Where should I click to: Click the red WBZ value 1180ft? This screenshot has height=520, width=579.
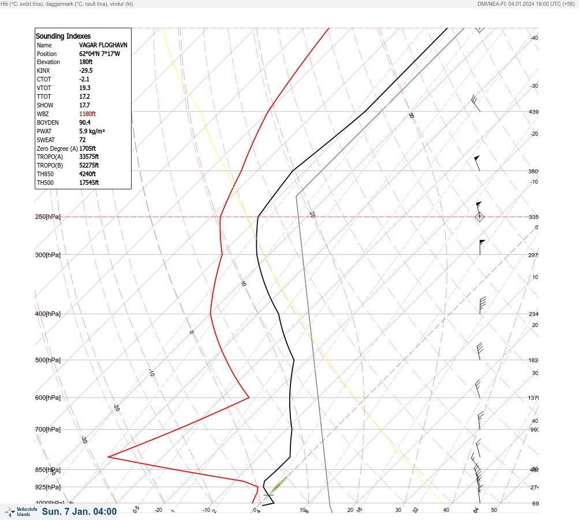point(87,114)
